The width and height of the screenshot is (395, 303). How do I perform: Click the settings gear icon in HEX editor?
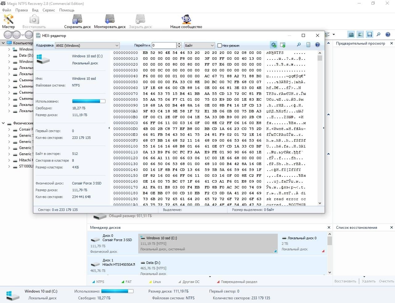click(273, 45)
